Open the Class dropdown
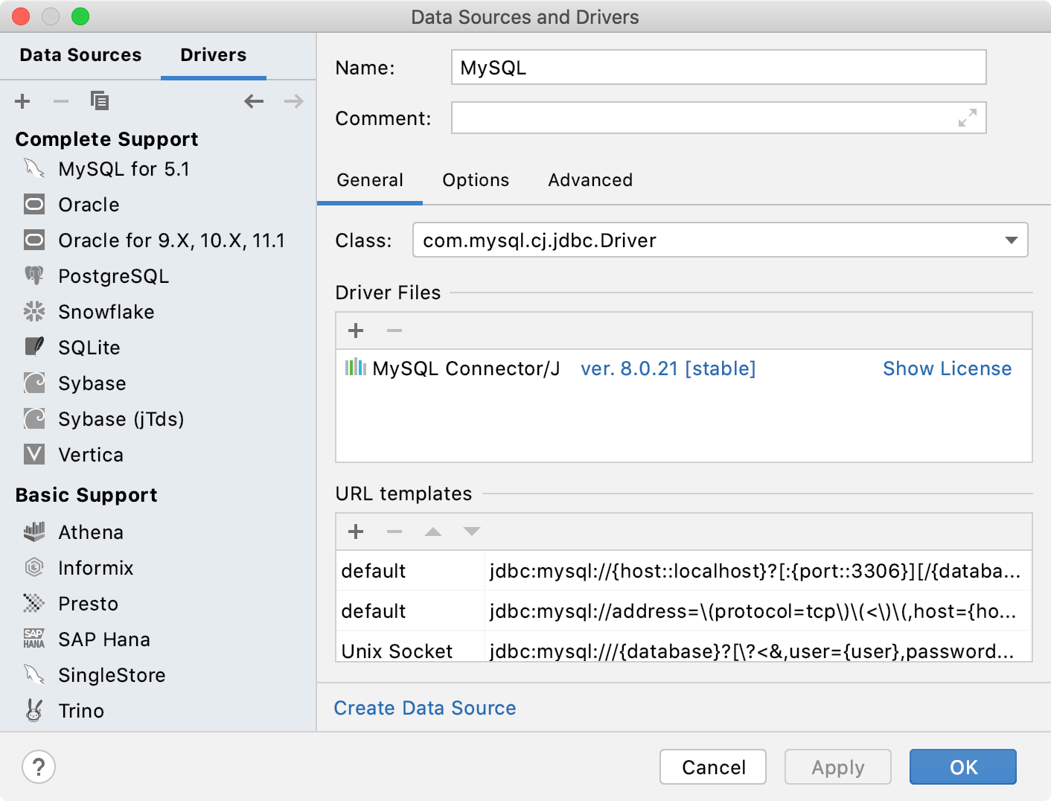 pos(1011,240)
